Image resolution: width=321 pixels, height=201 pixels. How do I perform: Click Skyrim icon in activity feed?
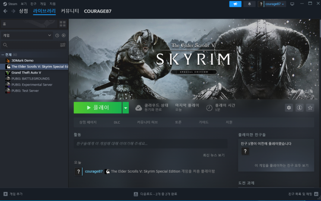click(x=107, y=171)
